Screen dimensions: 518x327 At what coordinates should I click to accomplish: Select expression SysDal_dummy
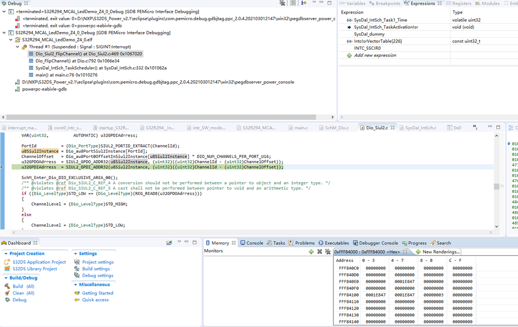coord(369,34)
